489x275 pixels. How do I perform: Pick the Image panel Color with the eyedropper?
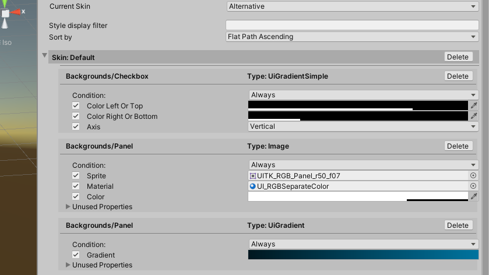[474, 197]
